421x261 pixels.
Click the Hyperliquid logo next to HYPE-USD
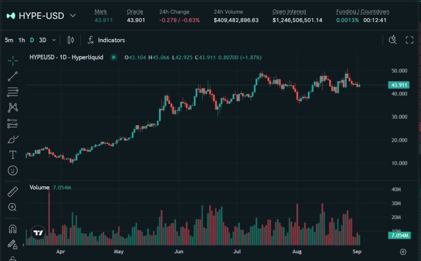pyautogui.click(x=11, y=16)
